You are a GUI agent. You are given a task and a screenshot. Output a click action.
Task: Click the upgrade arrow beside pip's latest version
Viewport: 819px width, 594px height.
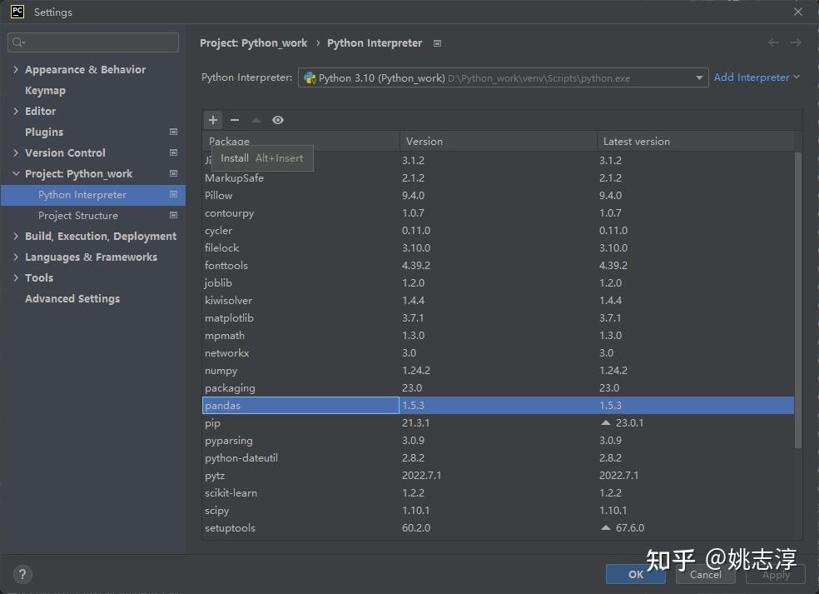pyautogui.click(x=608, y=422)
